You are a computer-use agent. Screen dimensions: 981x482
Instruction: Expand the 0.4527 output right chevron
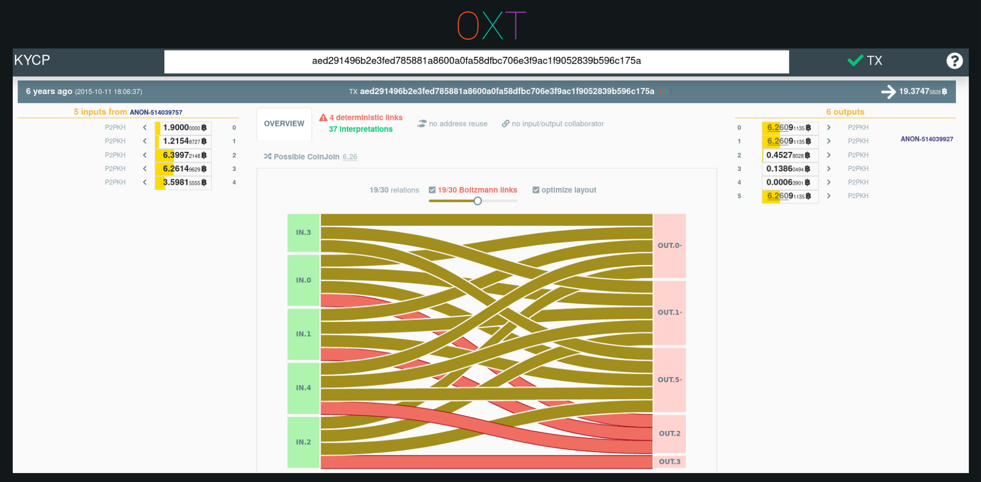pos(828,155)
